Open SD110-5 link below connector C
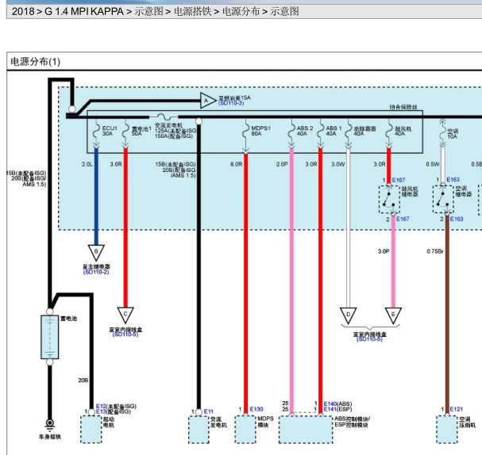The height and width of the screenshot is (455, 482). point(125,335)
